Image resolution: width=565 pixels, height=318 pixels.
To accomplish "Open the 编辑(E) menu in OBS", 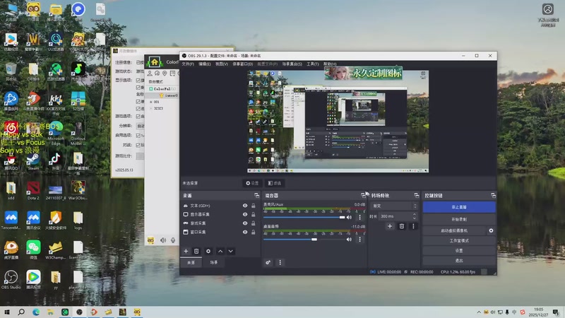I will pos(204,64).
